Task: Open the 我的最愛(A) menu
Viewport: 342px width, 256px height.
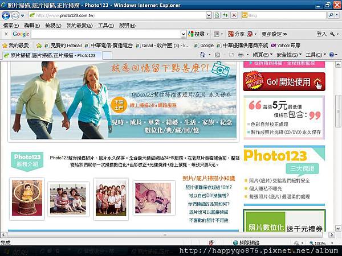Action: 80,26
